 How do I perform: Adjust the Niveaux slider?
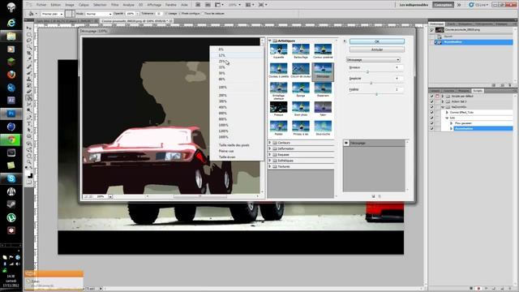pos(367,72)
